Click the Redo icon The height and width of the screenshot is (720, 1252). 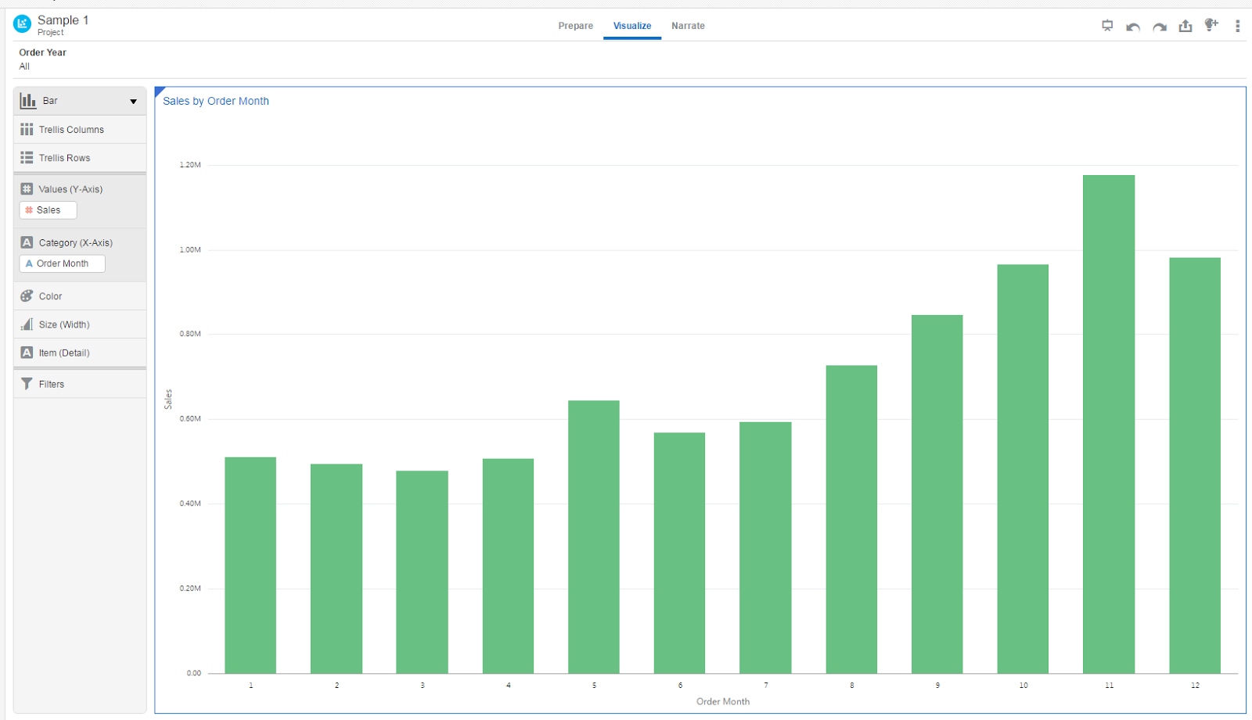coord(1159,26)
